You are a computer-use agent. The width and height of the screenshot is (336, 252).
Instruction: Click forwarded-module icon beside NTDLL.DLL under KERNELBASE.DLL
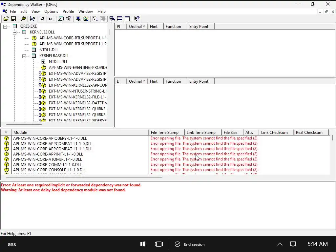[43, 62]
